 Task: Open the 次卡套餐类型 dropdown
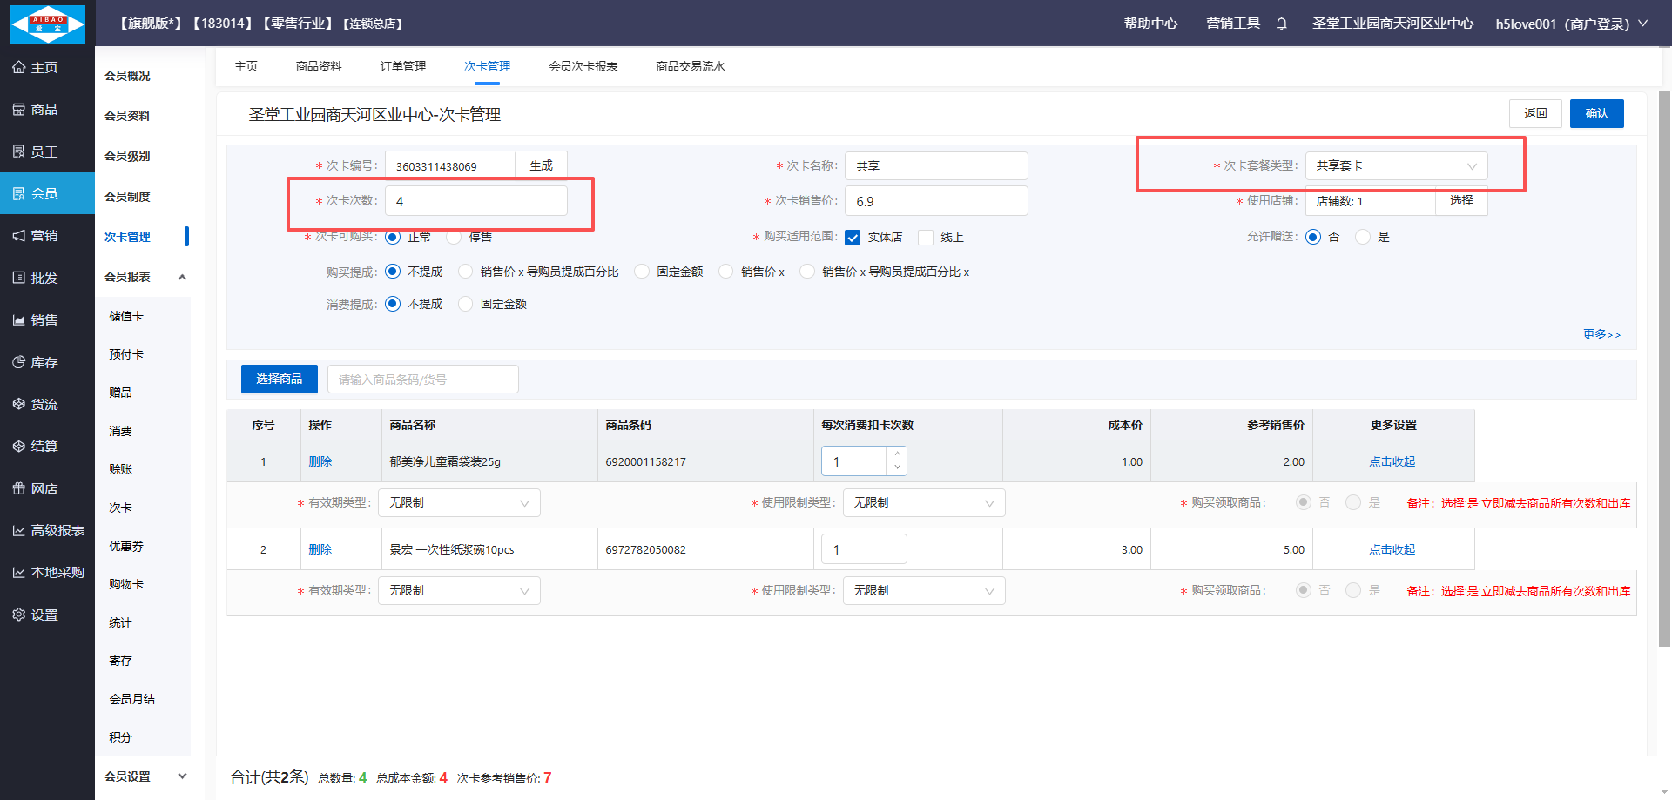[1395, 165]
